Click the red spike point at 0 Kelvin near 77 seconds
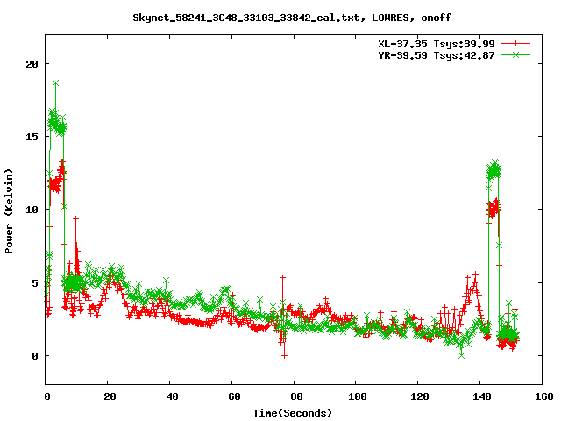This screenshot has width=561, height=421. coord(284,356)
